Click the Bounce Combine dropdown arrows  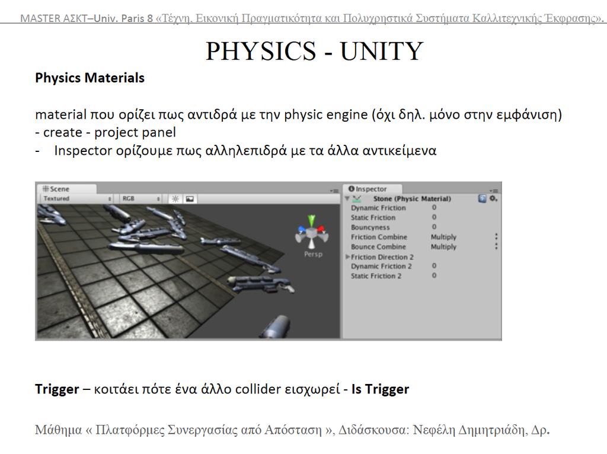point(496,246)
